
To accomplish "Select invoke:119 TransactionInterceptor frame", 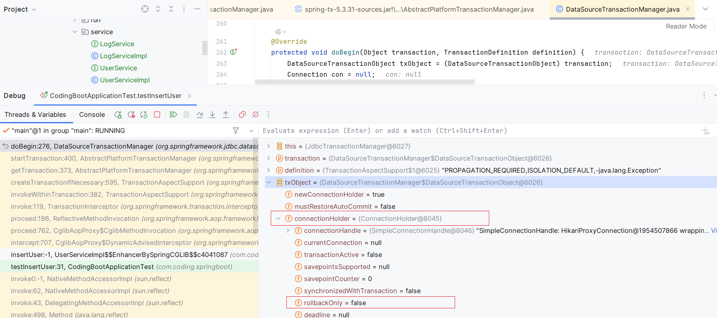I will (129, 206).
